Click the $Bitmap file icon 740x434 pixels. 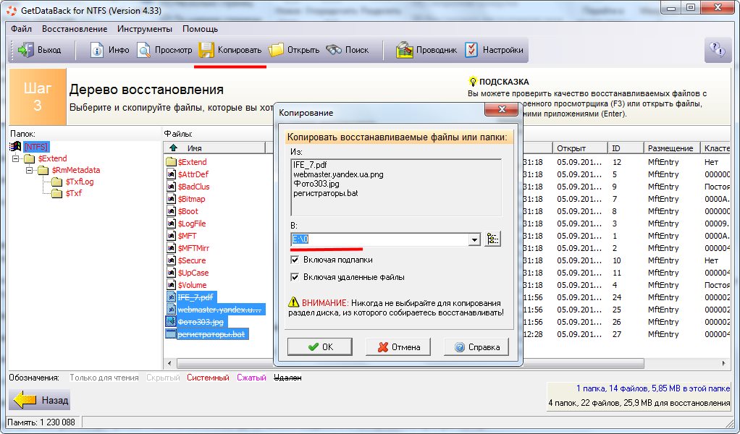171,199
